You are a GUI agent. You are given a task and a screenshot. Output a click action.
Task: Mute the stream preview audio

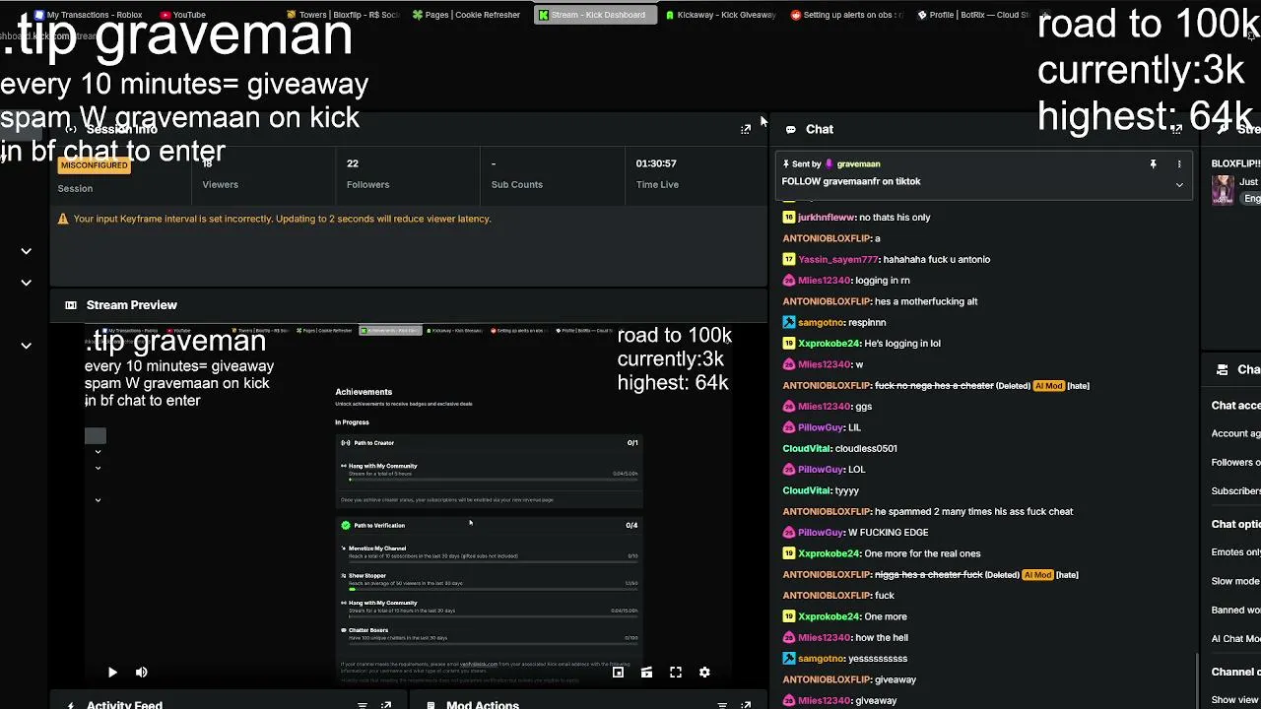[x=142, y=673]
